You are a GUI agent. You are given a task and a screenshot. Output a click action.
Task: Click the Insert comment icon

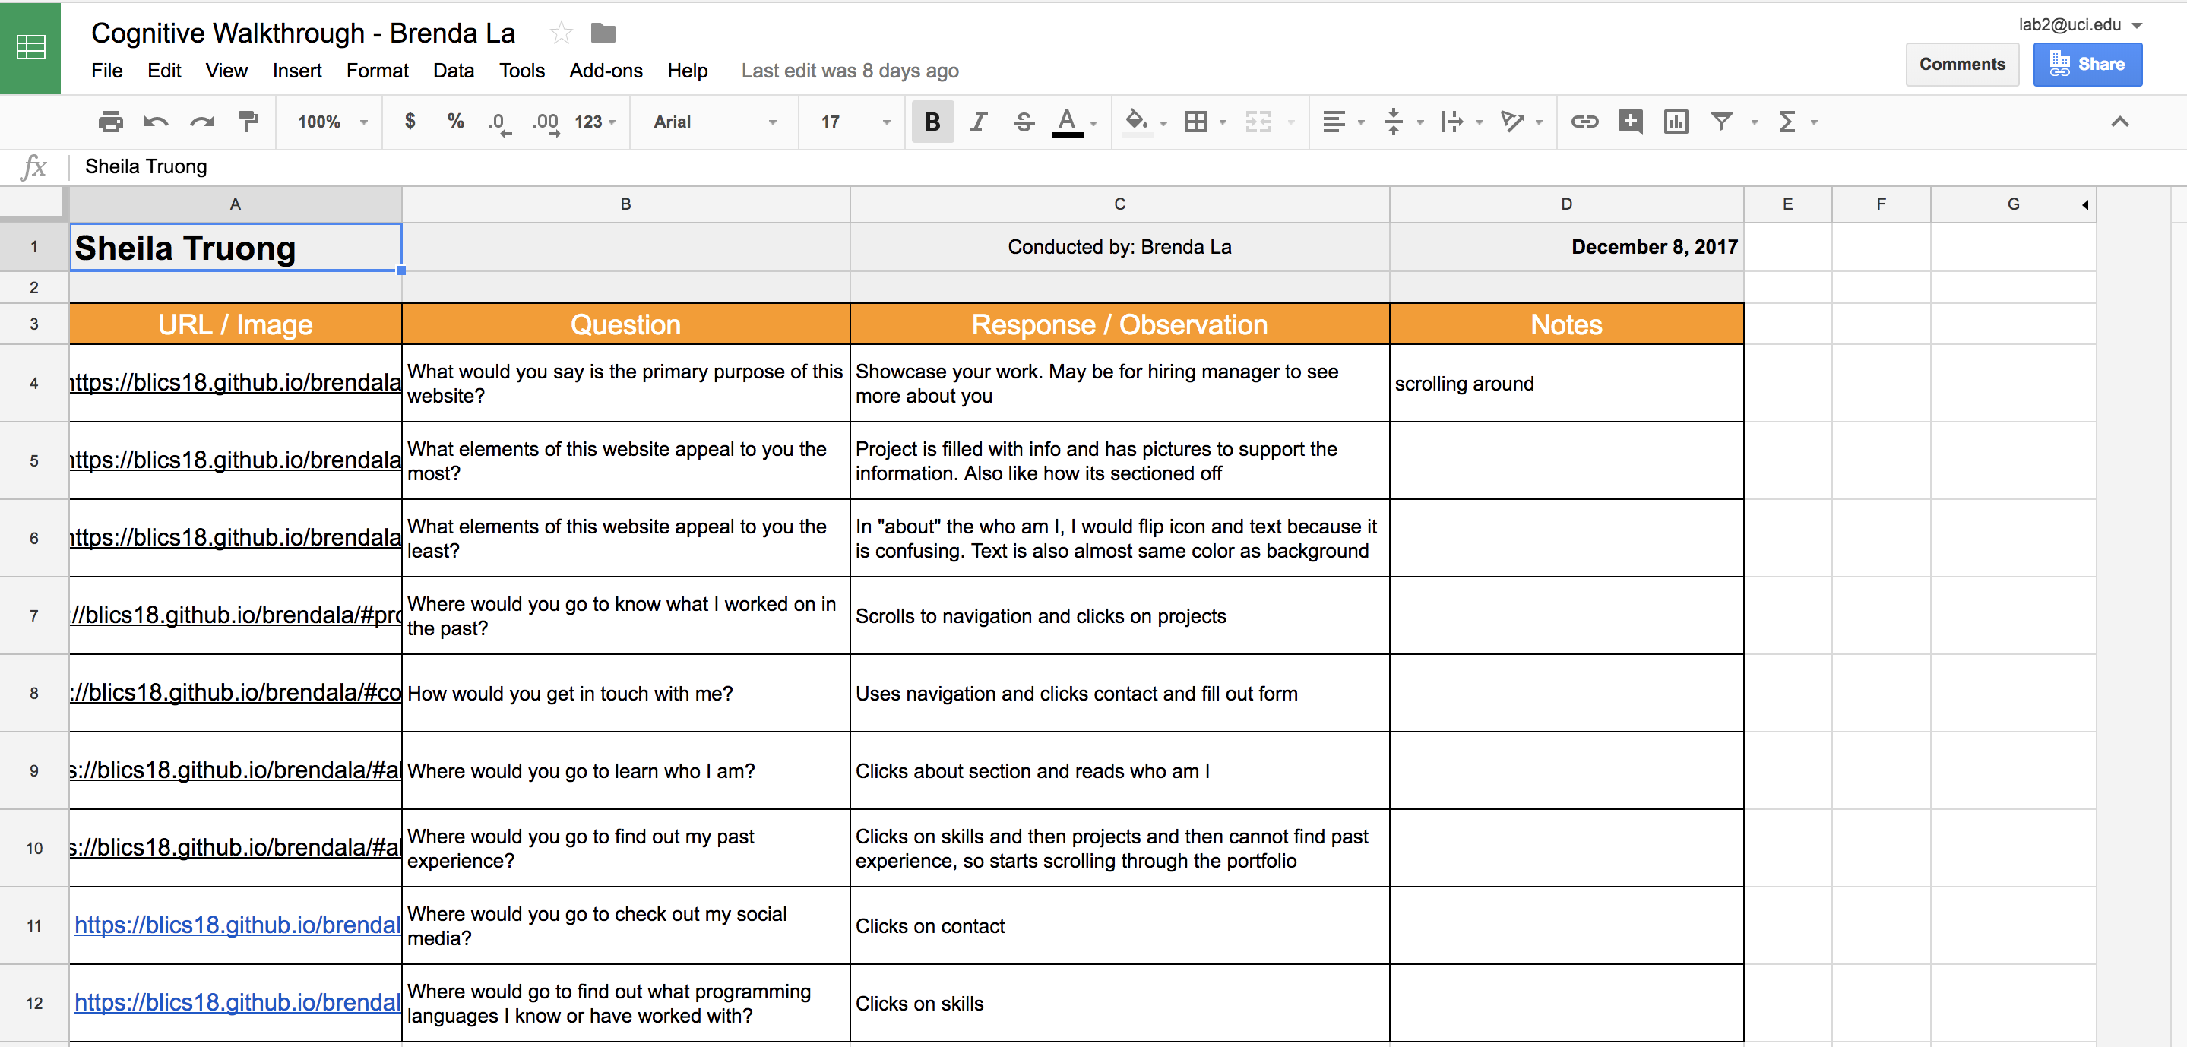point(1630,122)
